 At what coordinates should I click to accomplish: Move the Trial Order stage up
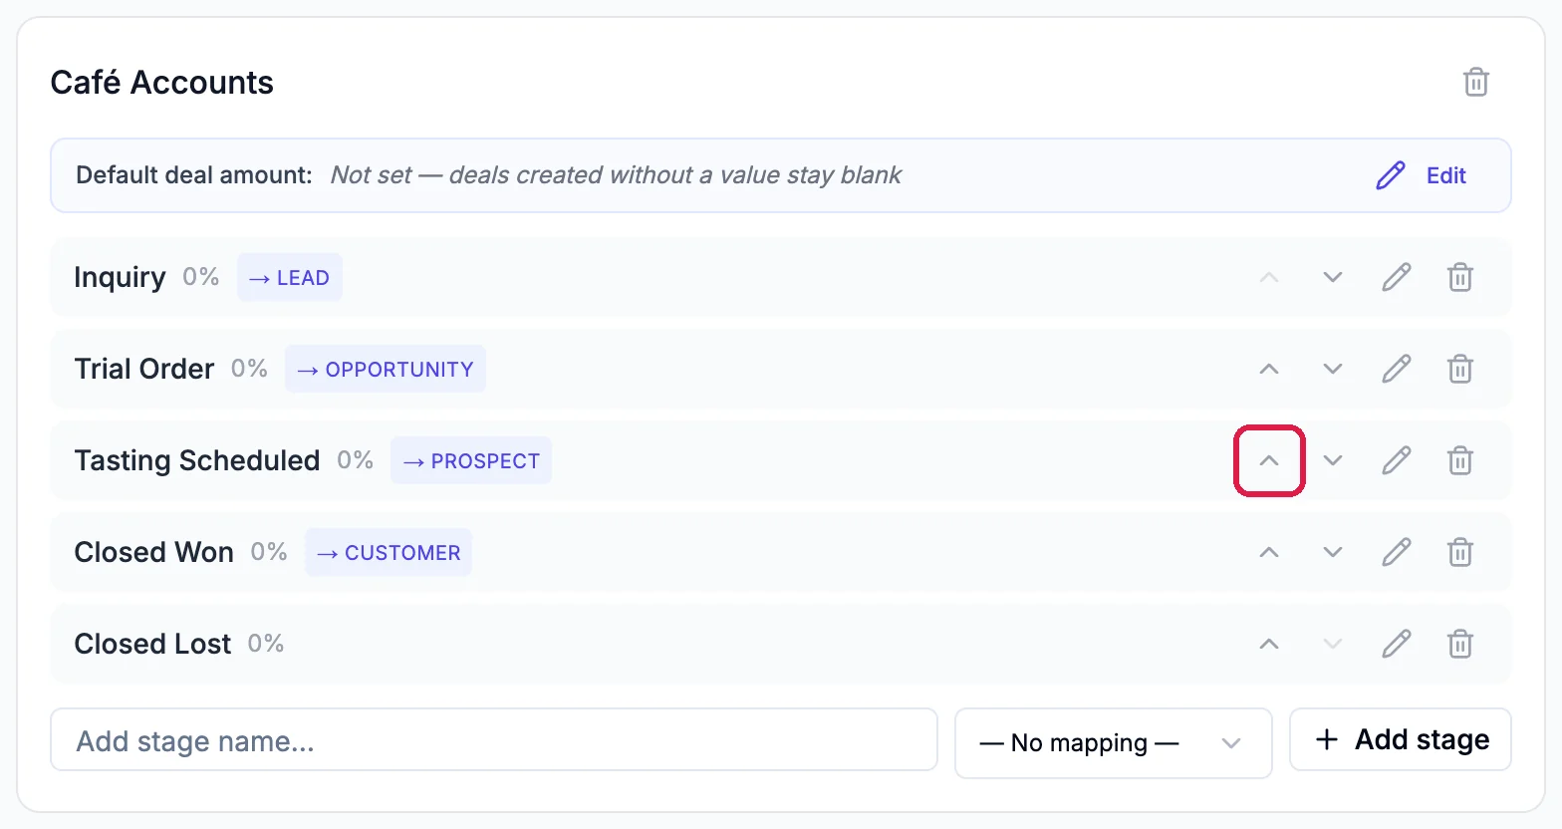point(1269,369)
